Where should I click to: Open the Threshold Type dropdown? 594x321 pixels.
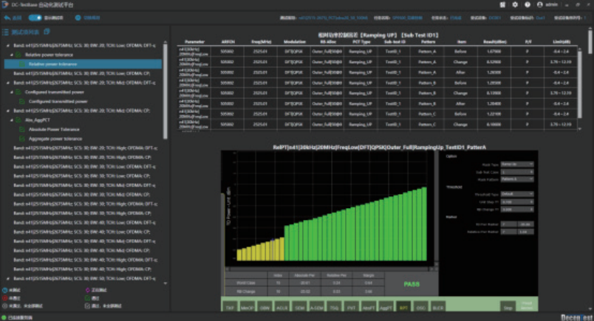(517, 194)
